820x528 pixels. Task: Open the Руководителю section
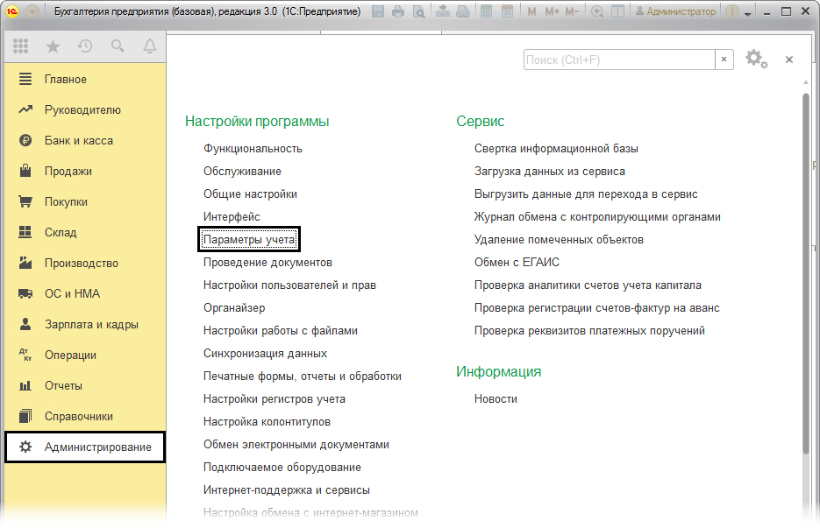point(85,109)
